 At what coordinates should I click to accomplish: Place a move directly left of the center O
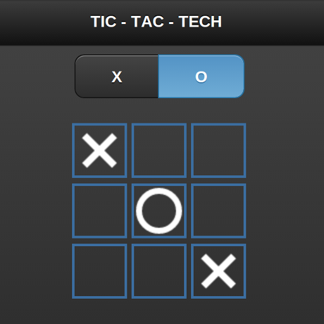99,211
